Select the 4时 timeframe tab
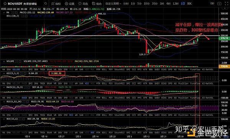230x139 pixels. pyautogui.click(x=168, y=4)
